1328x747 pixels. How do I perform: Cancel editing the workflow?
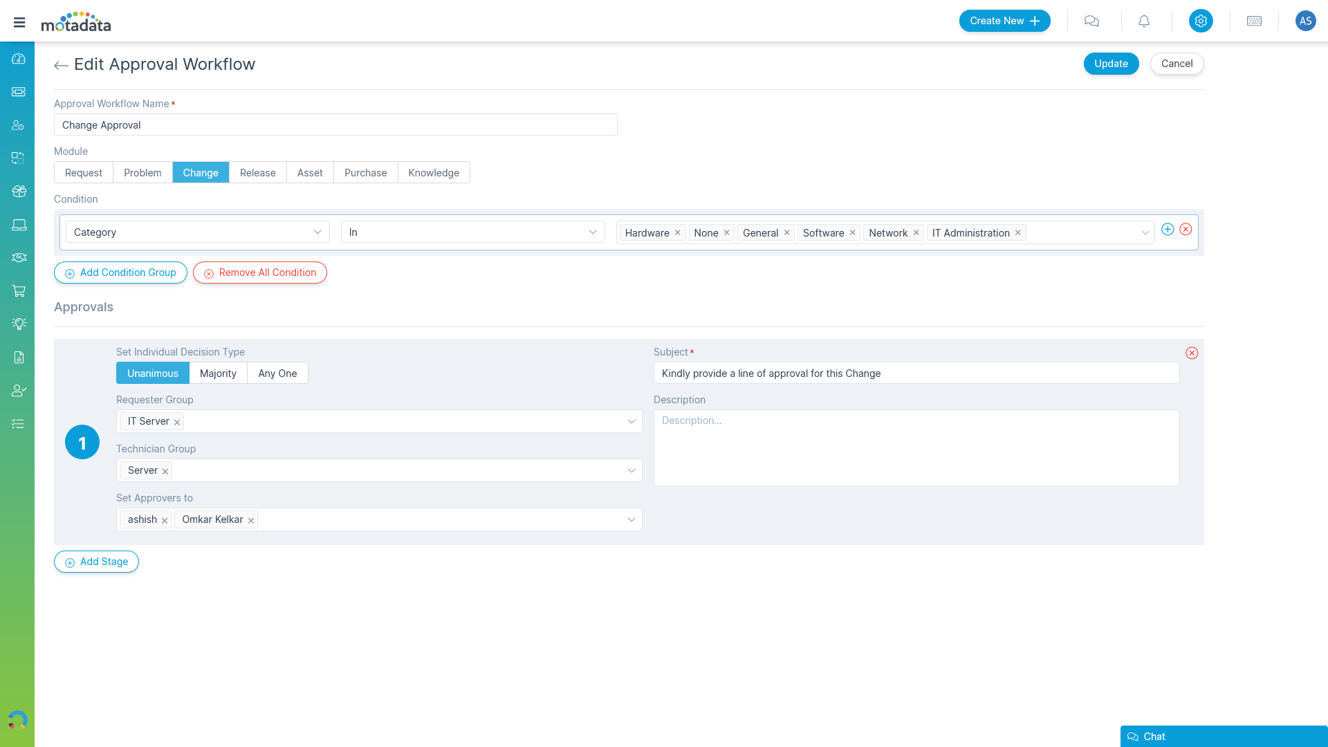pyautogui.click(x=1177, y=64)
